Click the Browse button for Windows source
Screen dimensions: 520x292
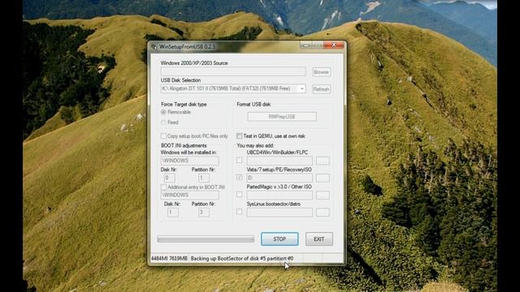pos(322,72)
